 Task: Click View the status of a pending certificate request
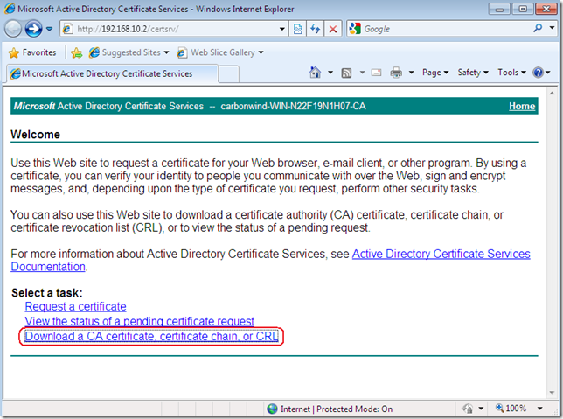click(x=139, y=321)
